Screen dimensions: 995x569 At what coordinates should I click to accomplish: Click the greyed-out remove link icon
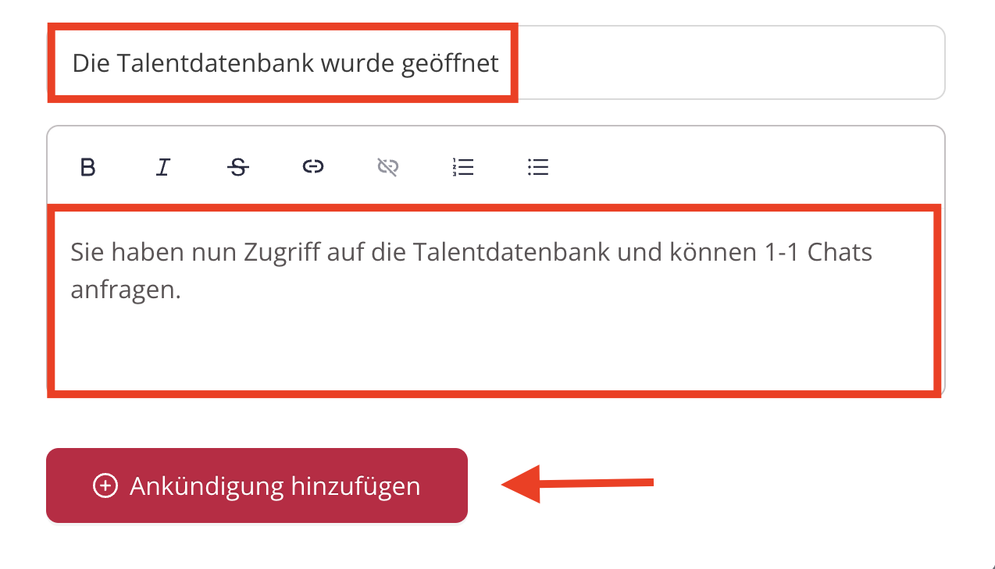tap(388, 167)
